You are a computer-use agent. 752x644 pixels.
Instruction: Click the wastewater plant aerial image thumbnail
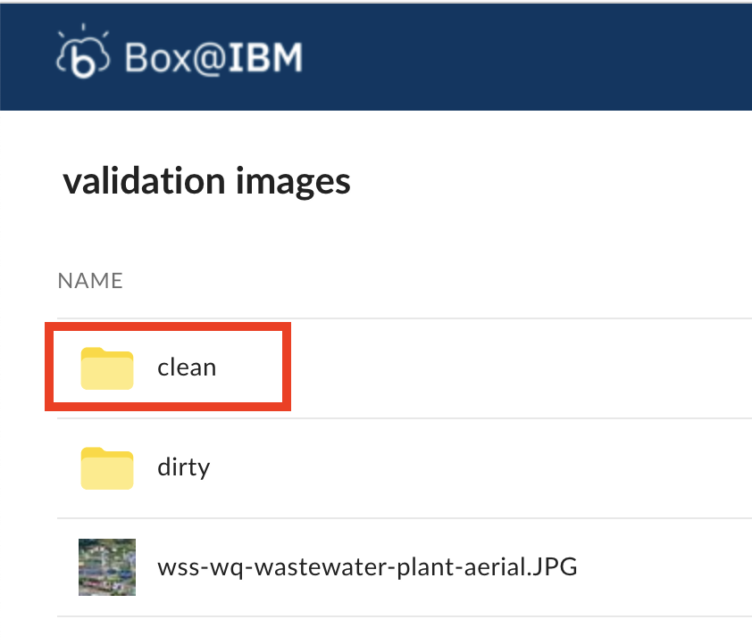point(107,567)
